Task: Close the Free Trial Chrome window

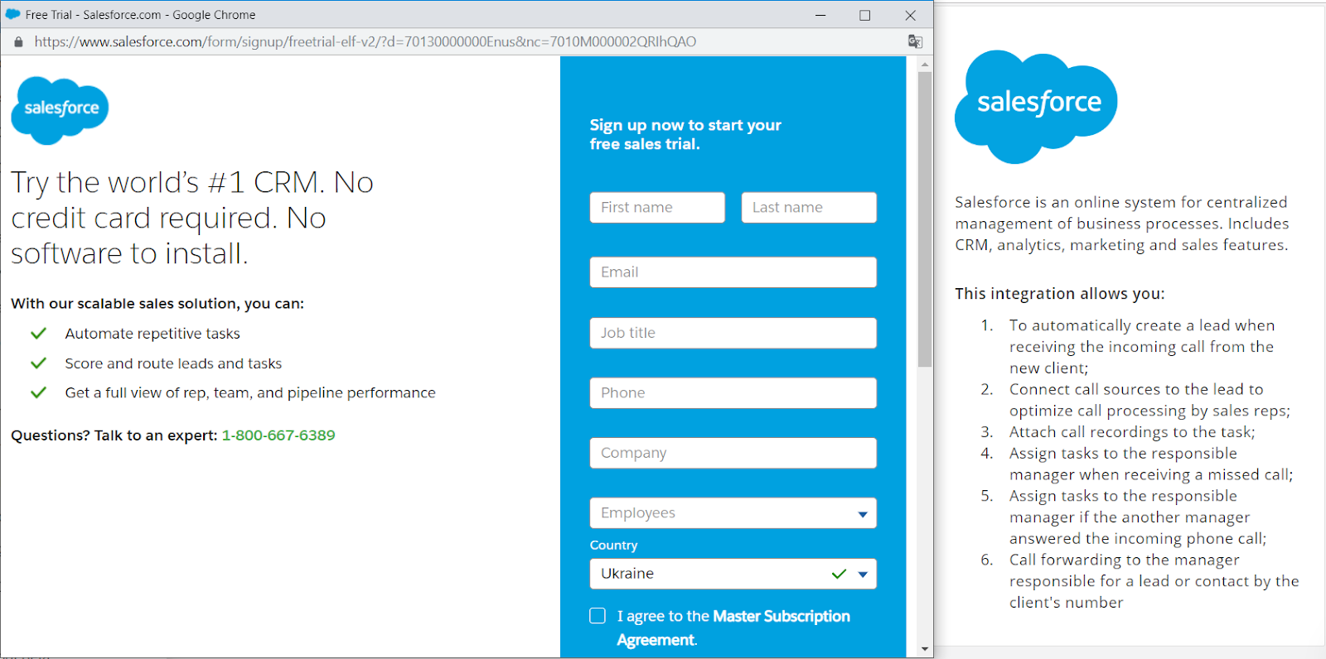Action: (910, 15)
